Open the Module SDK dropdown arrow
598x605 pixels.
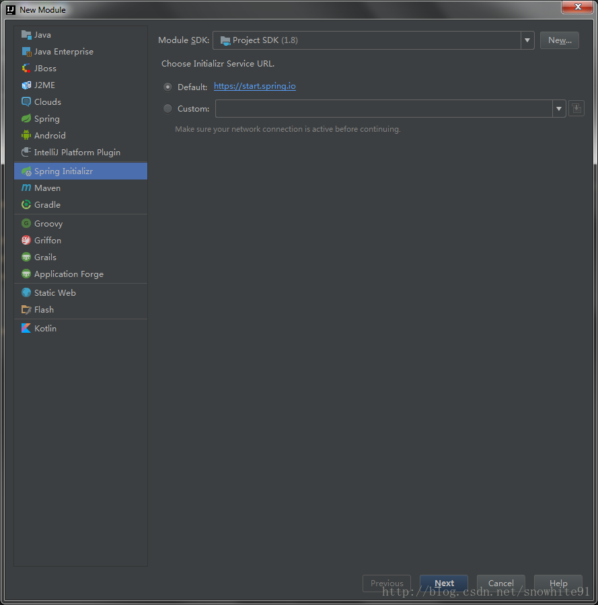coord(527,40)
